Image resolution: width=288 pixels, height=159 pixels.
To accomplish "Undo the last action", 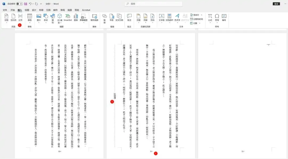I will (30, 4).
